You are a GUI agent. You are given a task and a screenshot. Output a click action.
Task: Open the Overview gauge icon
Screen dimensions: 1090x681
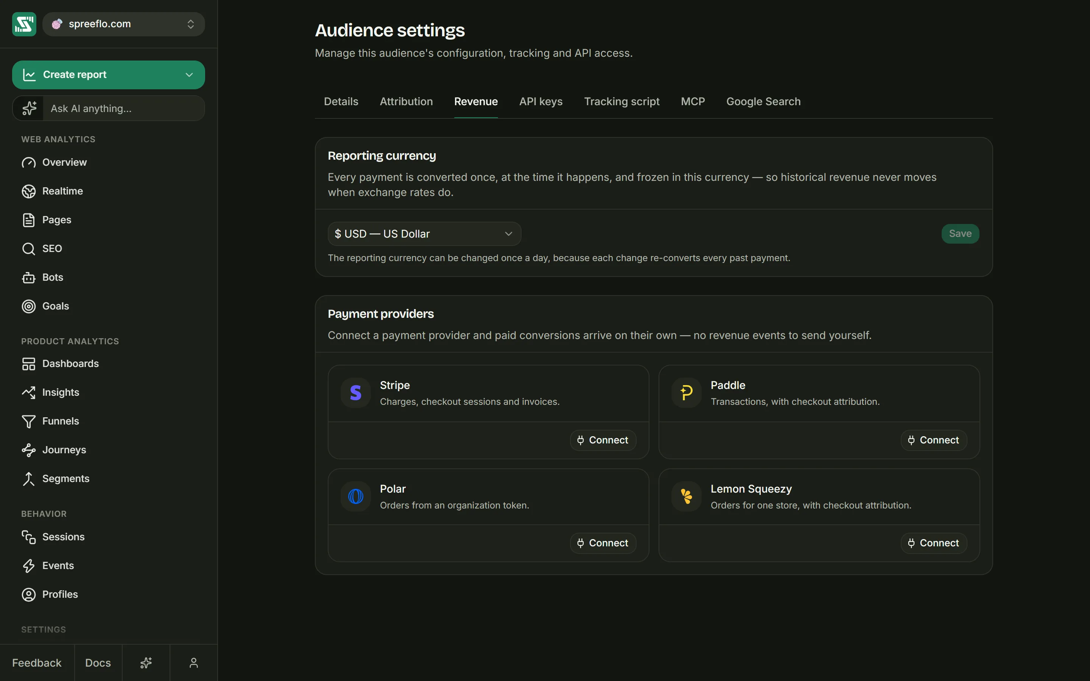tap(28, 163)
